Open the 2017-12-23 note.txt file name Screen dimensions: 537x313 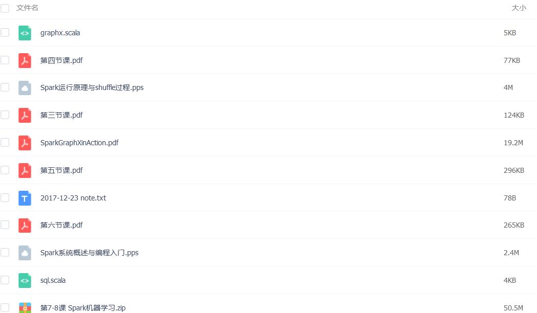[73, 198]
